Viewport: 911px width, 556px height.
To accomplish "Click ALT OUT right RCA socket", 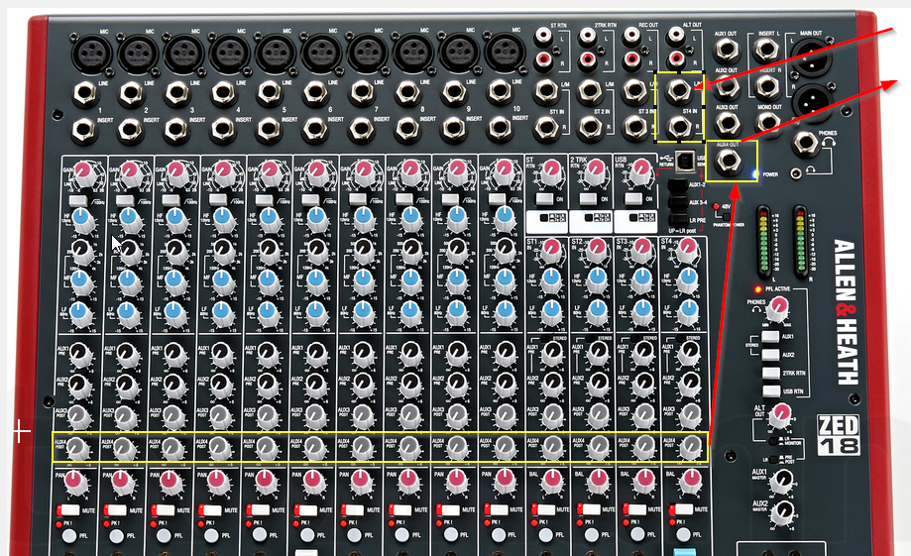I will click(x=676, y=58).
